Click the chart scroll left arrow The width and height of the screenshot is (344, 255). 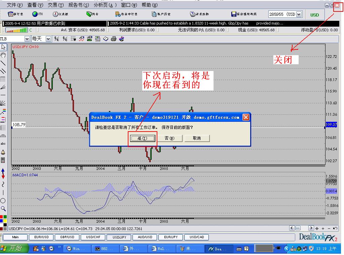coord(292,228)
